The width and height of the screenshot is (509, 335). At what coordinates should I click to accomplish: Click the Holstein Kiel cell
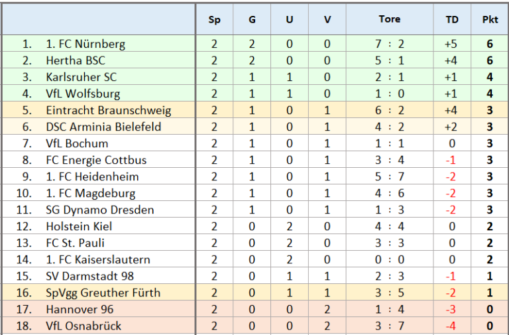coord(79,226)
